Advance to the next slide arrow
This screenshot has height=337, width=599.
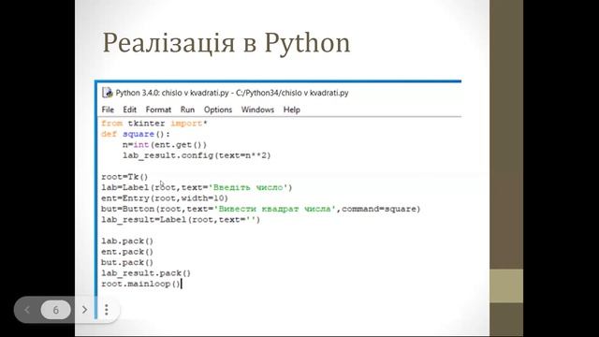[84, 310]
